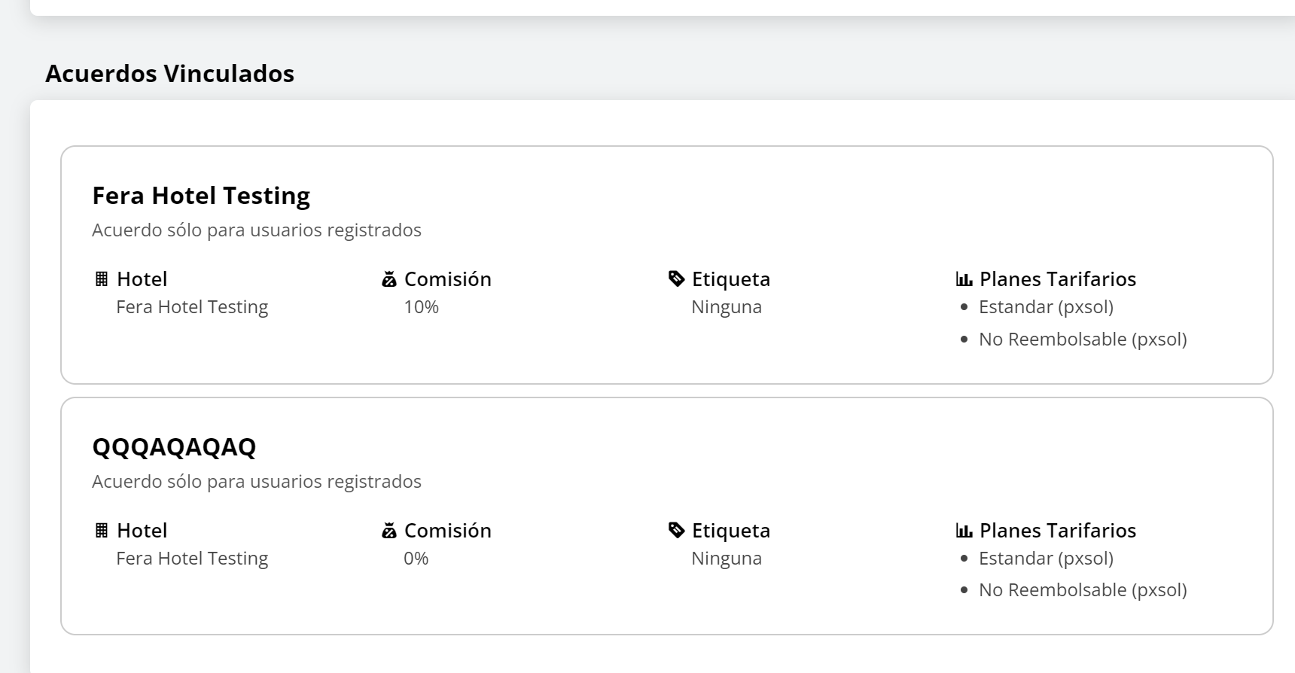Click No Reembolsable (pxsol) in QQQAQAQAQ card

coord(1082,590)
